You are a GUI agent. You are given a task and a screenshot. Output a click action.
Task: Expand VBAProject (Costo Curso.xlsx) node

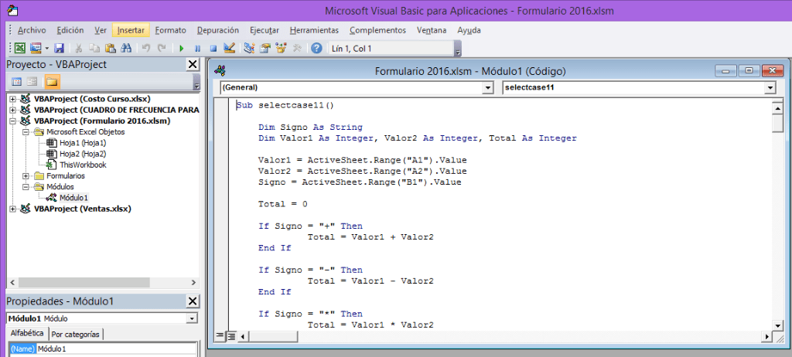[x=12, y=99]
